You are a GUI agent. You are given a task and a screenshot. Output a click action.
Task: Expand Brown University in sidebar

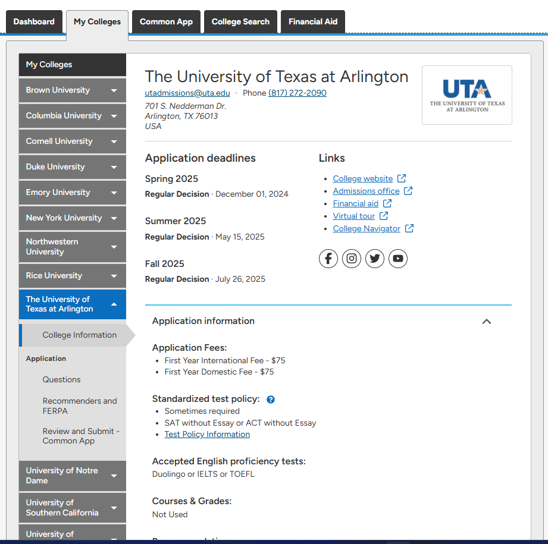114,90
